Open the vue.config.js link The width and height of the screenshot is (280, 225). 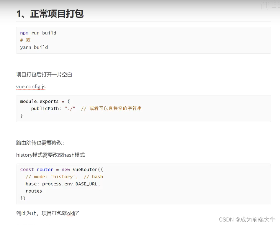[31, 87]
